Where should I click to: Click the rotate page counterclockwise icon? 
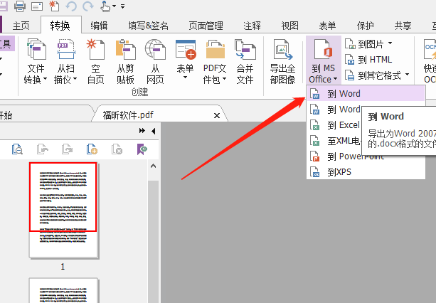[x=42, y=149]
